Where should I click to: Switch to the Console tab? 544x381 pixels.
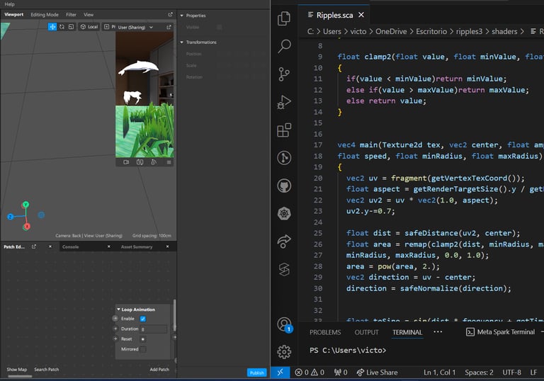[x=71, y=247]
